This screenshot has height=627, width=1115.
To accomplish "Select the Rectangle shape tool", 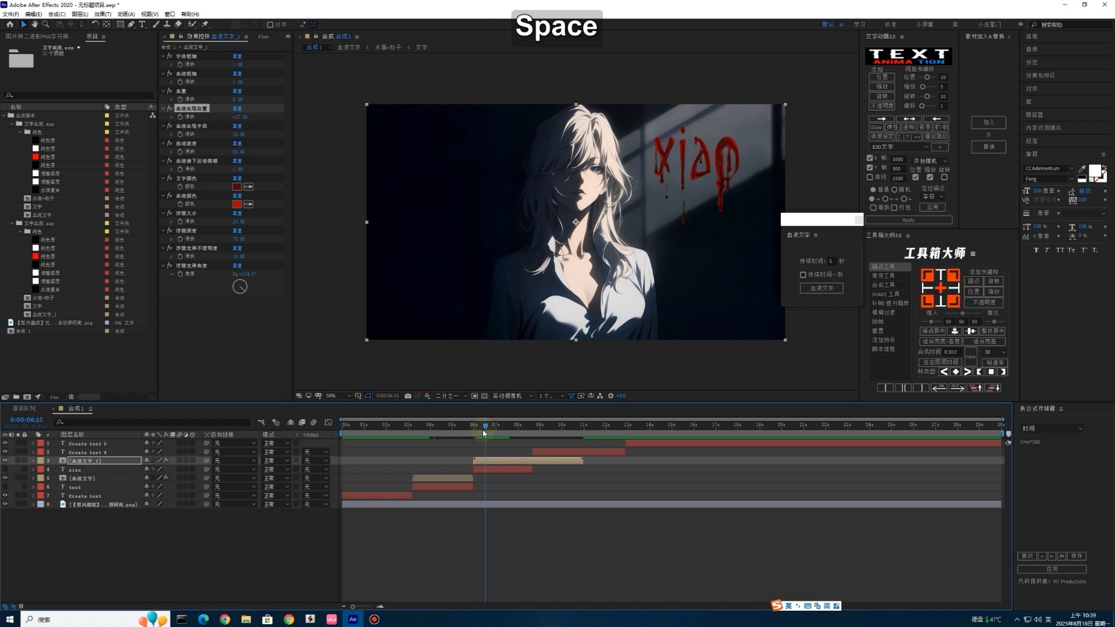I will [x=120, y=24].
